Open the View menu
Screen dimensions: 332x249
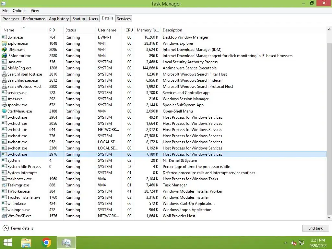pos(35,11)
